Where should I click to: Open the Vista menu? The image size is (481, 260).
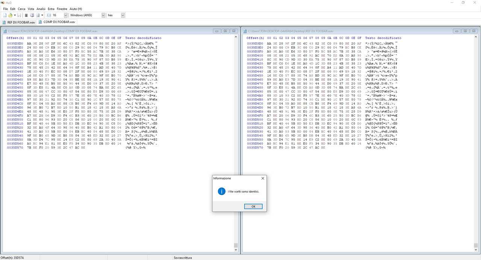click(31, 9)
